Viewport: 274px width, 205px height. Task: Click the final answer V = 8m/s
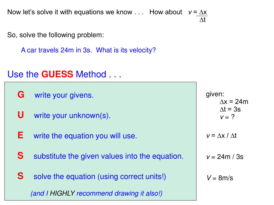pos(220,178)
